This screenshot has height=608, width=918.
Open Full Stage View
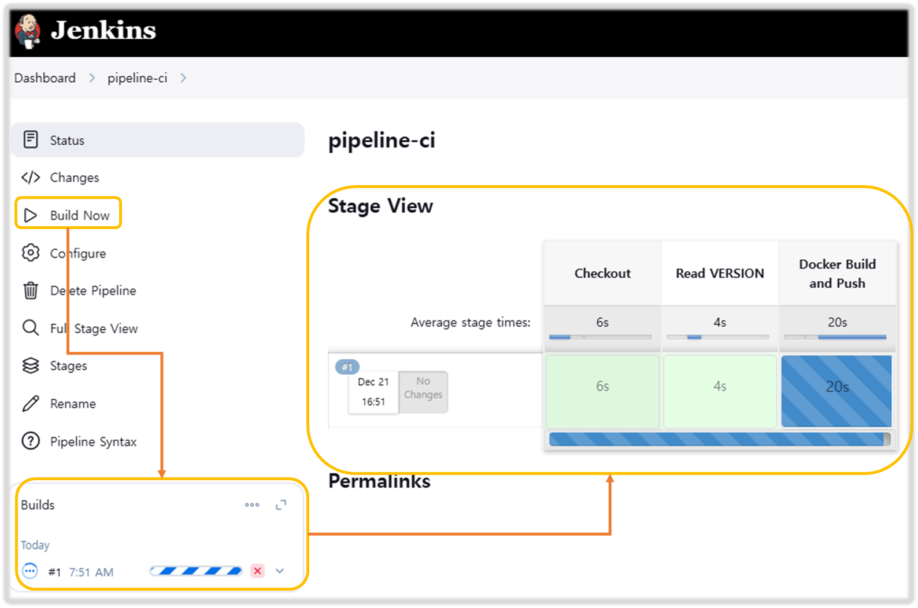coord(94,329)
